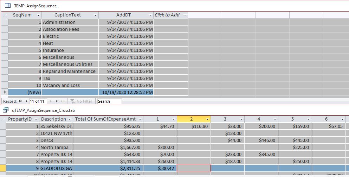Click the crosstab column 5 header
Screen dimensions: 349x177
(295, 119)
